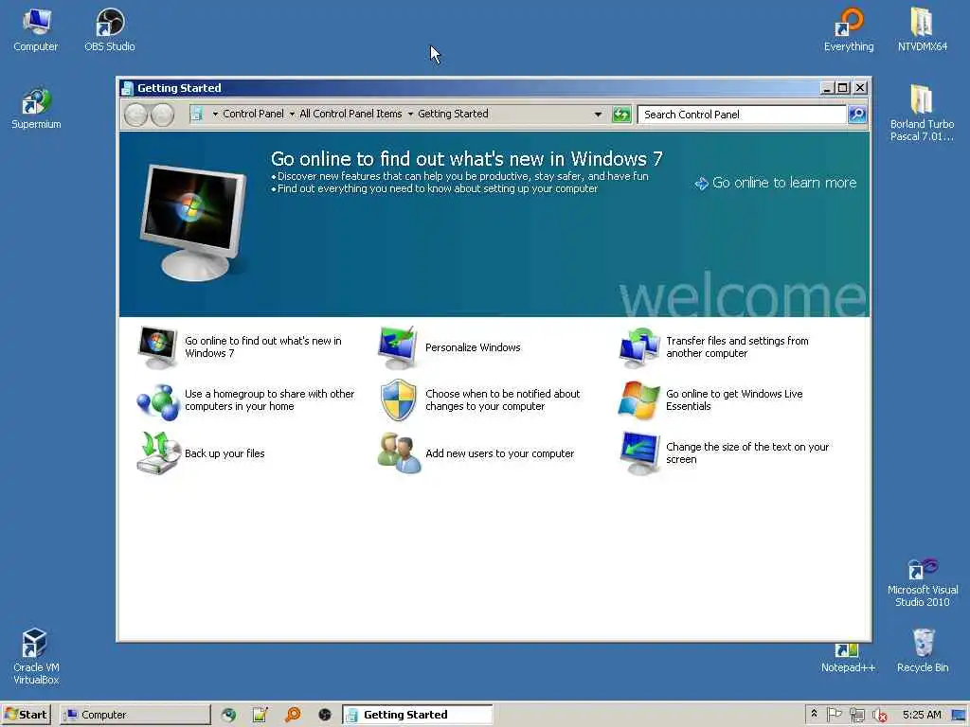Open Go online to get Windows Live Essentials
The width and height of the screenshot is (970, 727).
[734, 400]
